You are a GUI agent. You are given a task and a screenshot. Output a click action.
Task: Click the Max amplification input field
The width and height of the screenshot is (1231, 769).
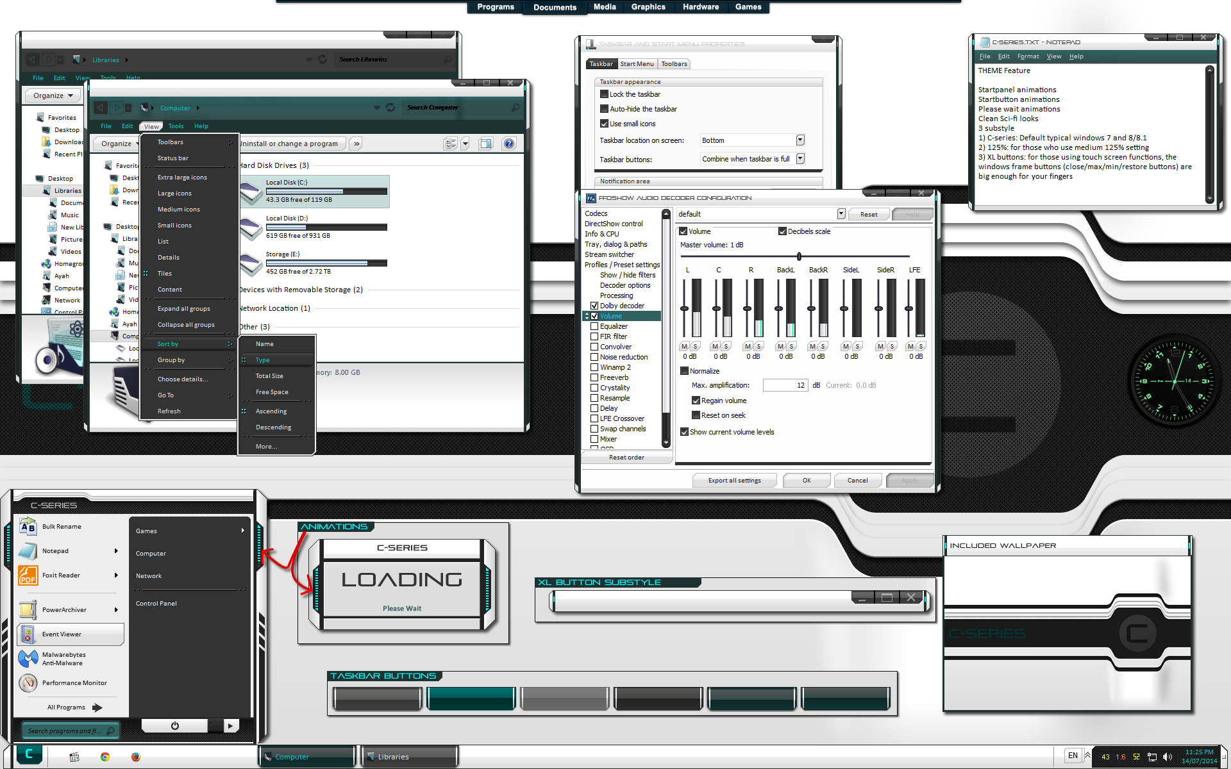(x=785, y=385)
